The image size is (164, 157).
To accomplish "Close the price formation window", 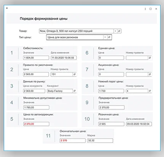I will (x=156, y=9).
